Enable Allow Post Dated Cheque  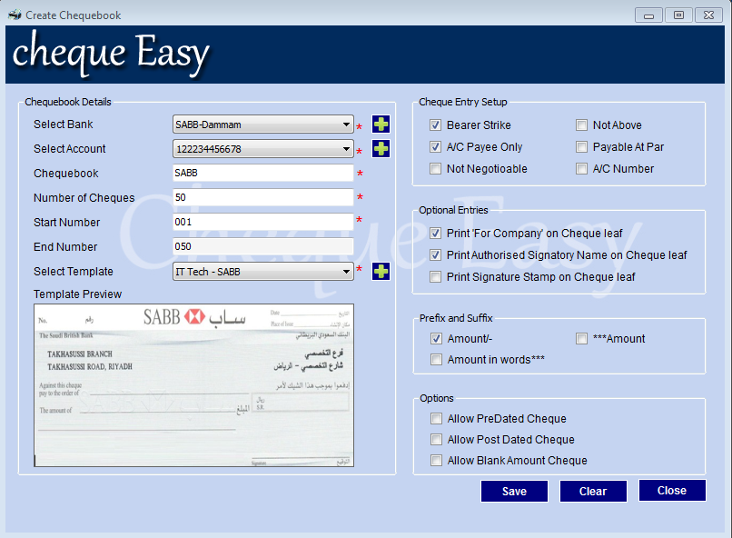436,439
